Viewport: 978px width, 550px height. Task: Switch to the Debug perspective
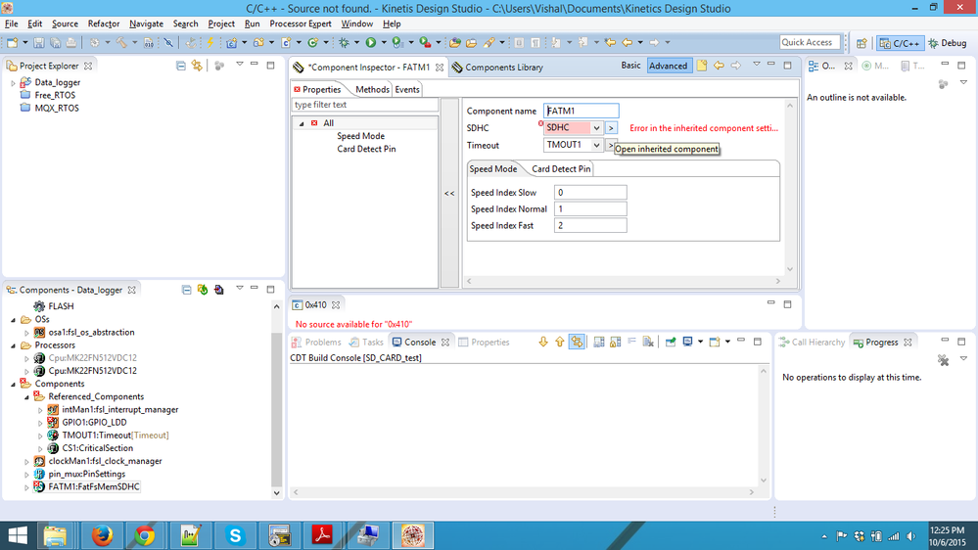[x=948, y=43]
